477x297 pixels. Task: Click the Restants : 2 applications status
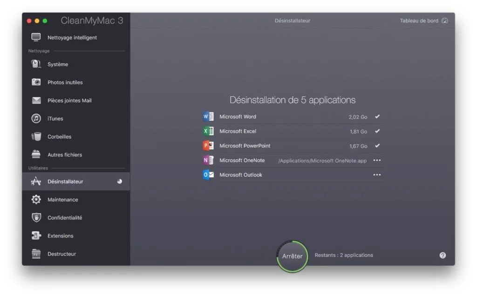tap(344, 255)
